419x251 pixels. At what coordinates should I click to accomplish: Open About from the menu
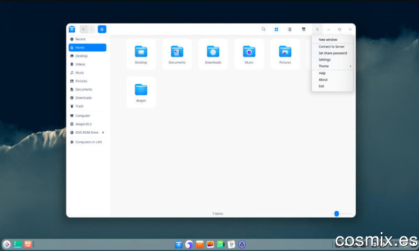(x=333, y=80)
